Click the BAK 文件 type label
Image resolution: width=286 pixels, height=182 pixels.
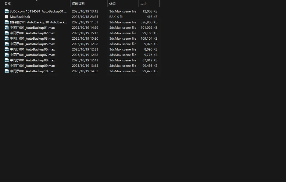click(116, 17)
